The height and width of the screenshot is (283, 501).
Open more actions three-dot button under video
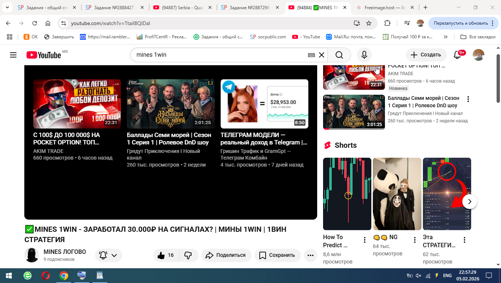[x=311, y=255]
